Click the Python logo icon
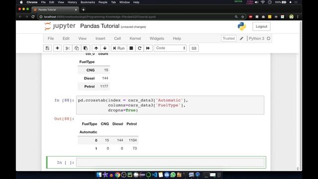The width and height of the screenshot is (318, 179). (x=242, y=26)
